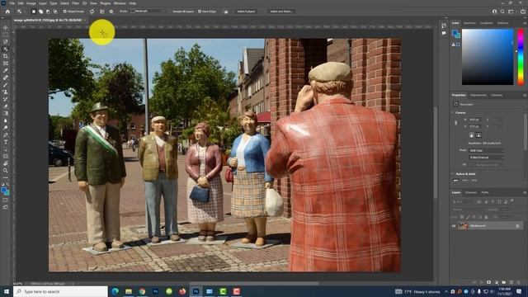
Task: Click the Select Subject button
Action: [x=246, y=12]
